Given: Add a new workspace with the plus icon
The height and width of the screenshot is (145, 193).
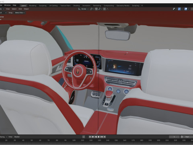Looking at the screenshot, I should click(x=142, y=6).
